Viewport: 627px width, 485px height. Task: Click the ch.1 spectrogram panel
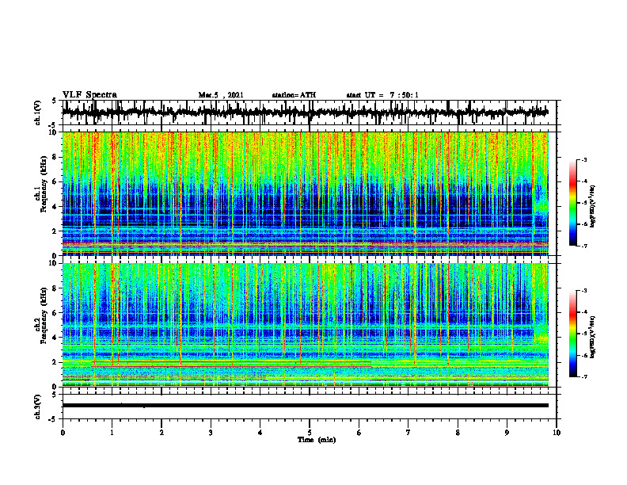(305, 193)
